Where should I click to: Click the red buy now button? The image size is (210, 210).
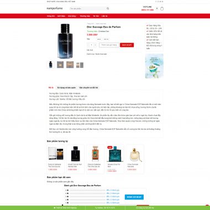click(127, 45)
